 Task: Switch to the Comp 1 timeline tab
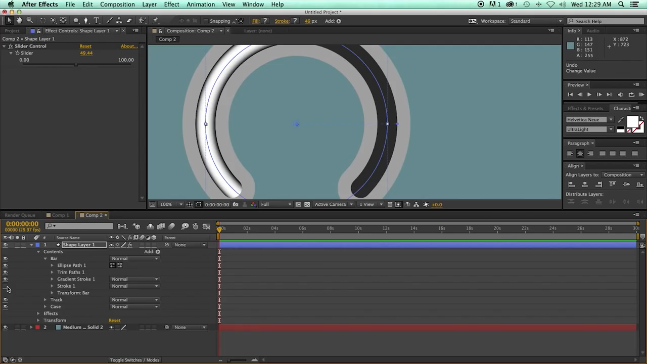60,215
